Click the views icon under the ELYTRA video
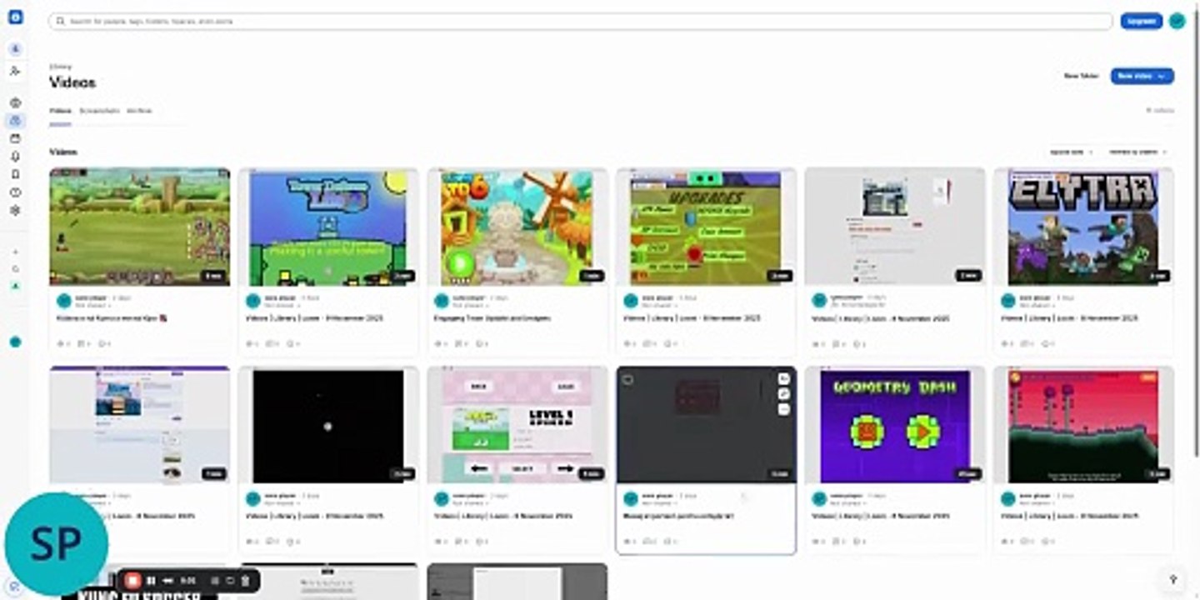The image size is (1200, 600). click(x=1005, y=343)
